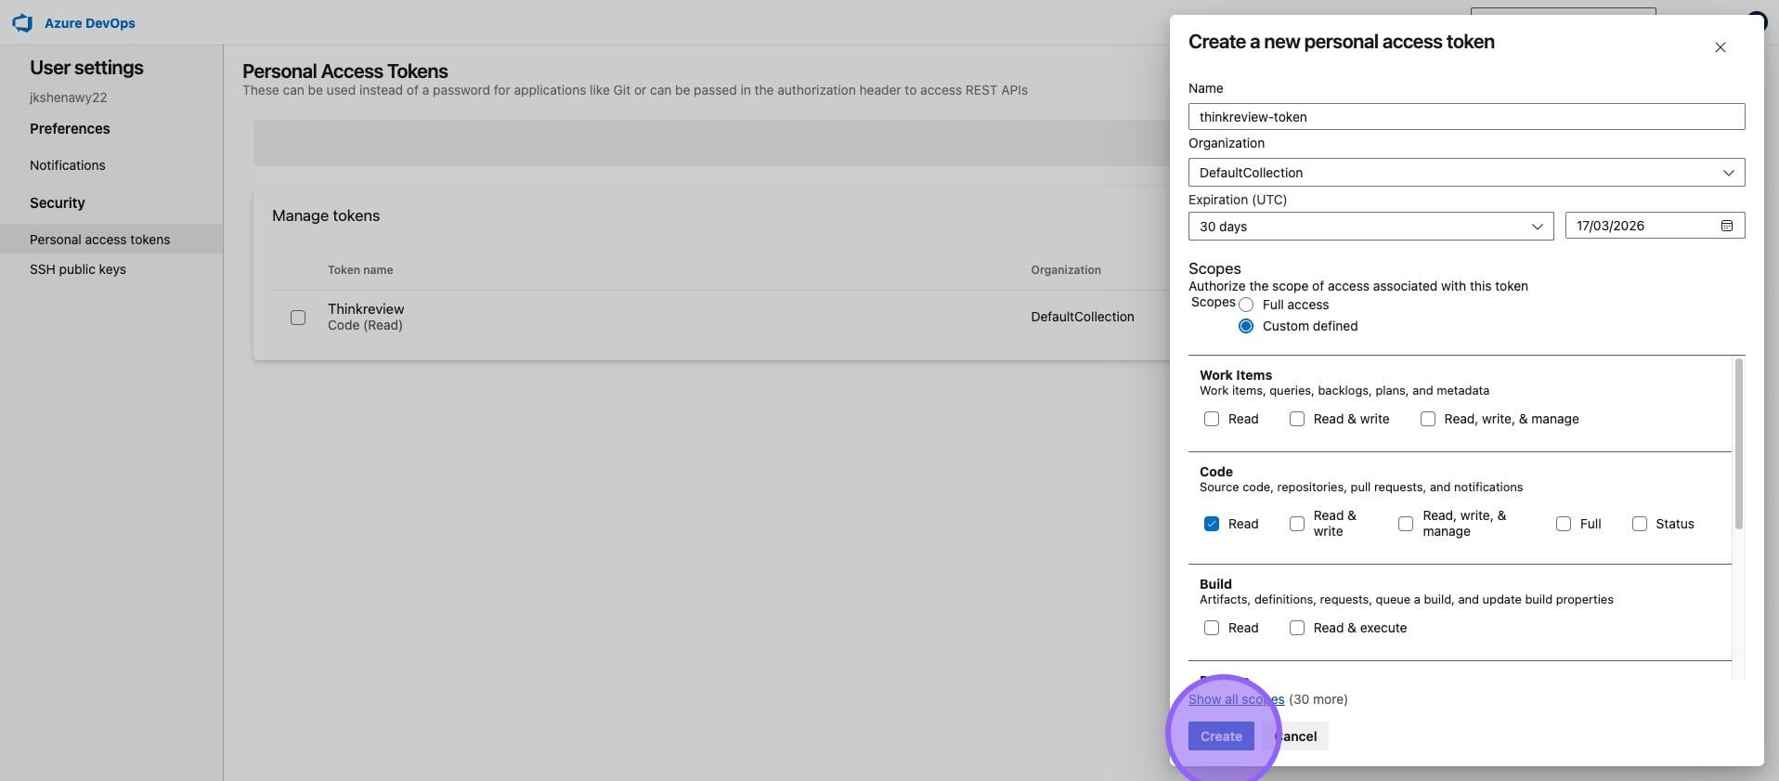1779x781 pixels.
Task: Click the Show all scopes link
Action: click(x=1236, y=699)
